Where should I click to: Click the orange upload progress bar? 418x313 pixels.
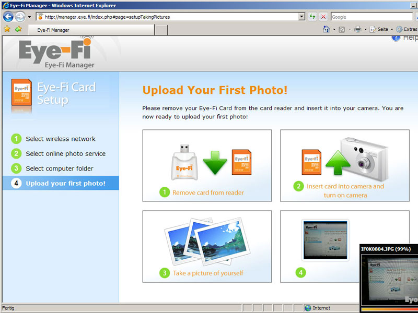click(389, 309)
